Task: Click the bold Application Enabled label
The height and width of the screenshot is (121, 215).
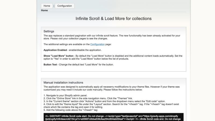Action: click(55, 50)
